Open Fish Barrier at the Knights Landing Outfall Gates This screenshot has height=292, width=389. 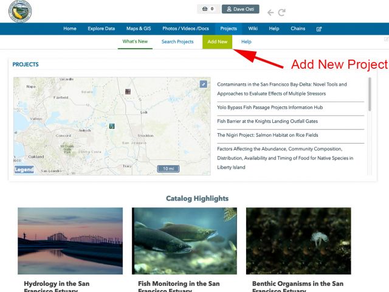267,121
